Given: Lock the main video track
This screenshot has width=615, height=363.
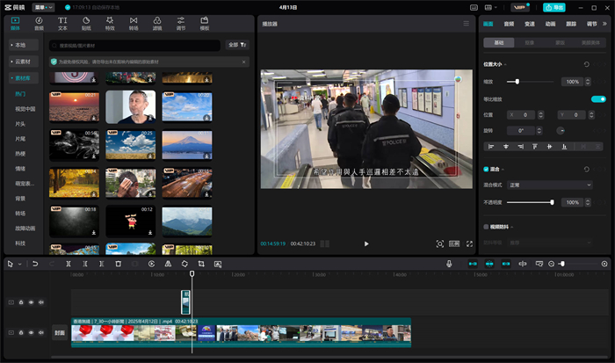Looking at the screenshot, I should click(21, 332).
